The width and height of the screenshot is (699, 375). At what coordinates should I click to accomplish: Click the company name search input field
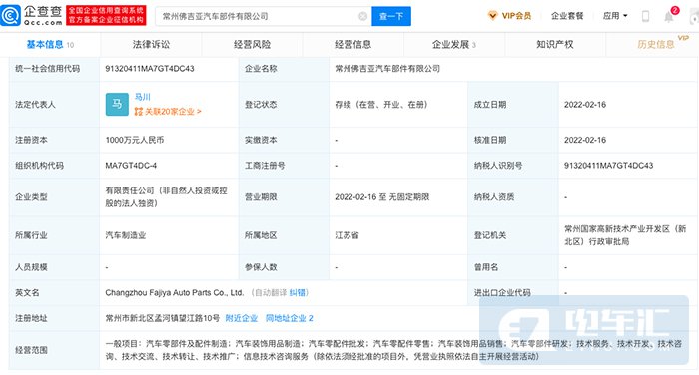(x=259, y=16)
